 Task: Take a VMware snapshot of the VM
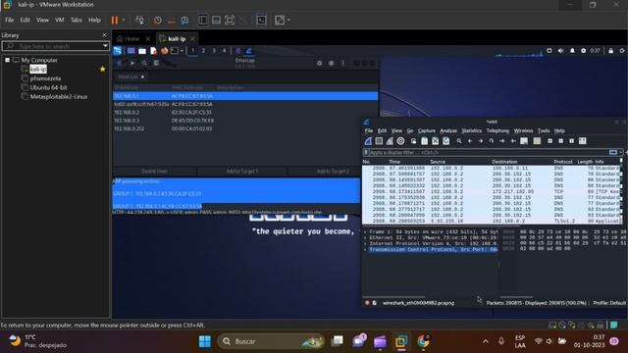pos(158,20)
